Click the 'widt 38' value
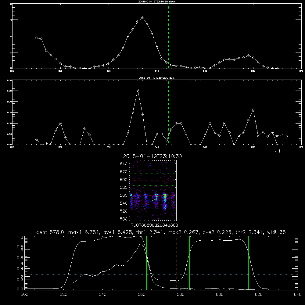Image resolution: width=305 pixels, height=305 pixels. click(276, 232)
